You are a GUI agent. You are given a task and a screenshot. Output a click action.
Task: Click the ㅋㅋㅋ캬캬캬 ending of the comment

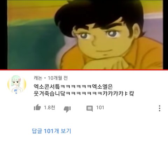(100, 94)
